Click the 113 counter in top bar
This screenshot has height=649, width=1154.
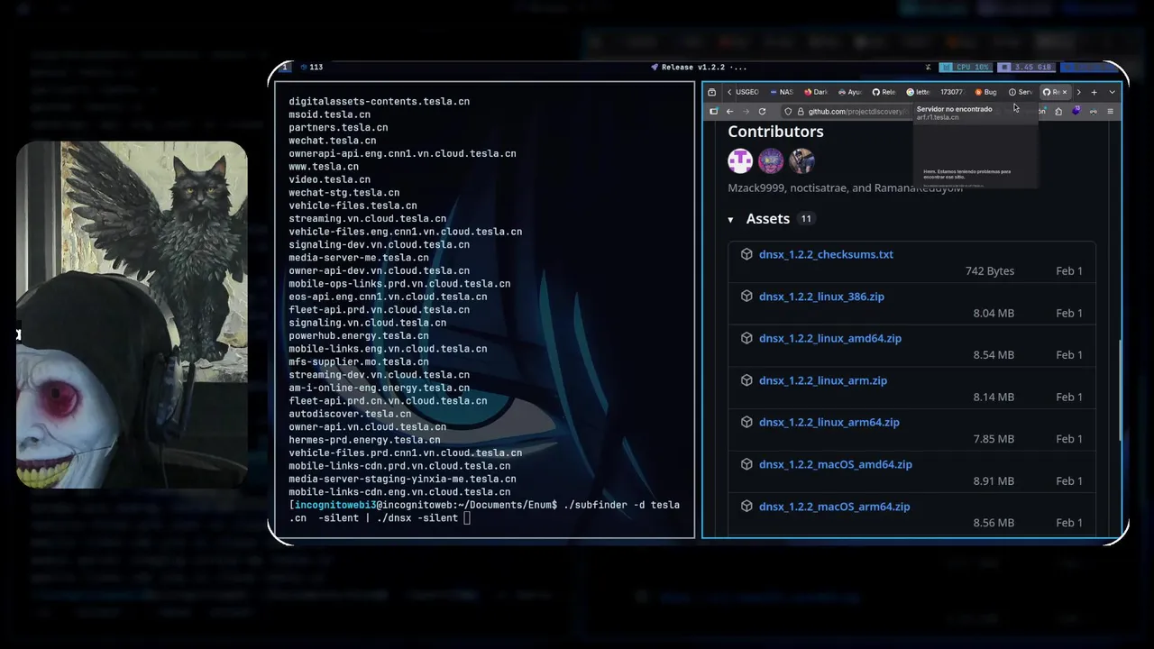click(311, 67)
